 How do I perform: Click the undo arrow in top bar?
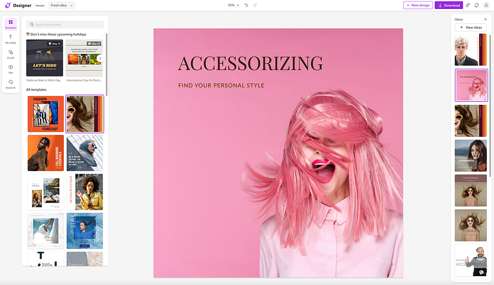point(246,5)
